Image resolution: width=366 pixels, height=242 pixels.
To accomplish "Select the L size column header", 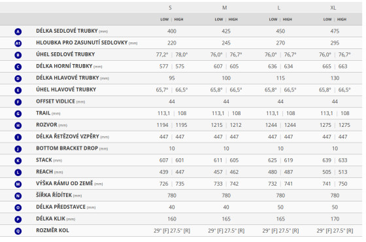I will [278, 8].
